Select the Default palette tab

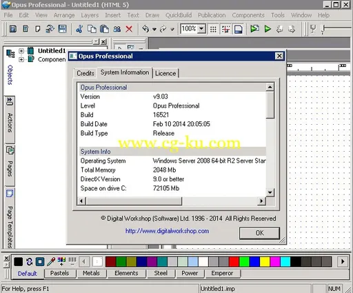pos(28,274)
